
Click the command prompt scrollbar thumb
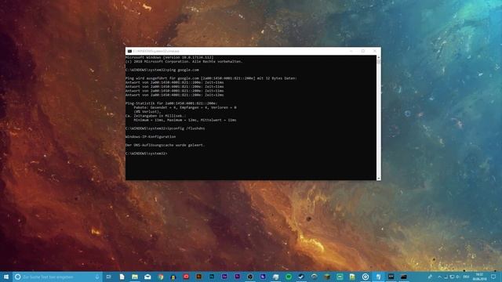coord(379,62)
